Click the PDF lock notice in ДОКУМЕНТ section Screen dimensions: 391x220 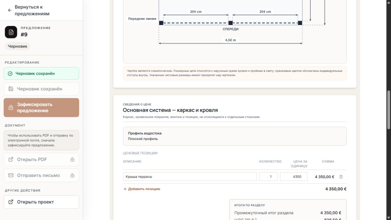[x=41, y=140]
